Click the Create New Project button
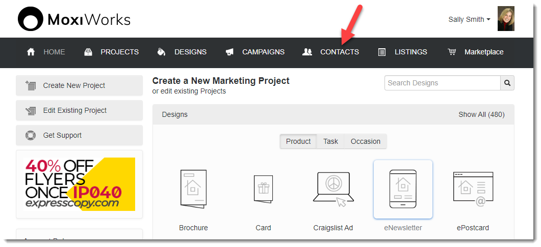 tap(80, 85)
